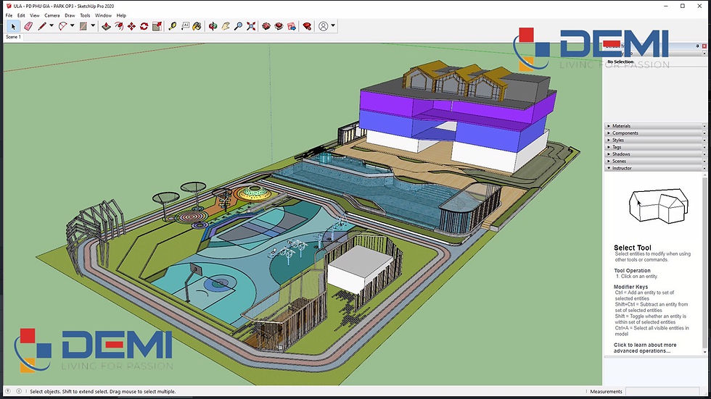Click the Instructor panel vertical scrollbar

click(704, 264)
